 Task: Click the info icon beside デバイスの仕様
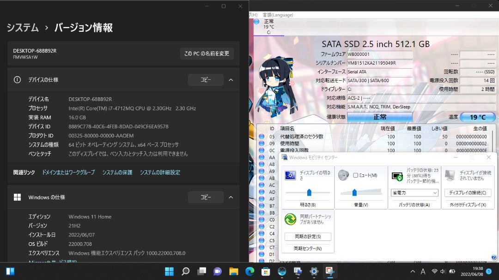click(17, 80)
